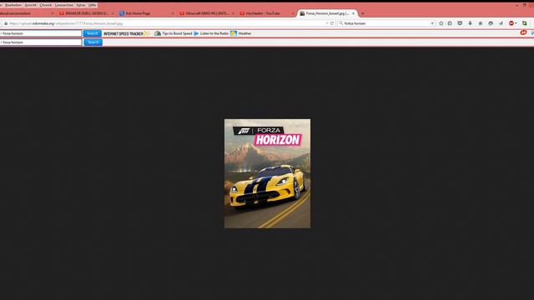Click Tips to Boost Speed link
This screenshot has height=300, width=534.
tap(177, 33)
